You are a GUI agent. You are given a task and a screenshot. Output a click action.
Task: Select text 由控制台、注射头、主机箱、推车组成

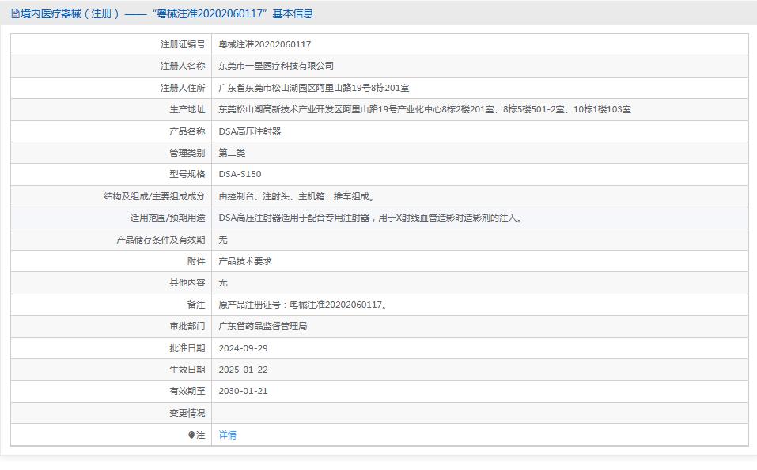[297, 196]
